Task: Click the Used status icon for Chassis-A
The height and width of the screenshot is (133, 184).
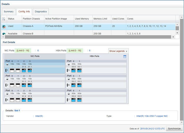Action: 4,27
